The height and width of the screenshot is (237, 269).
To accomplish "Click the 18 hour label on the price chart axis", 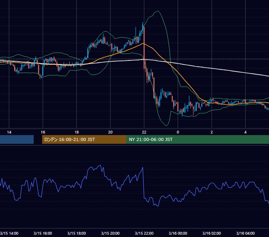I will (x=77, y=132).
